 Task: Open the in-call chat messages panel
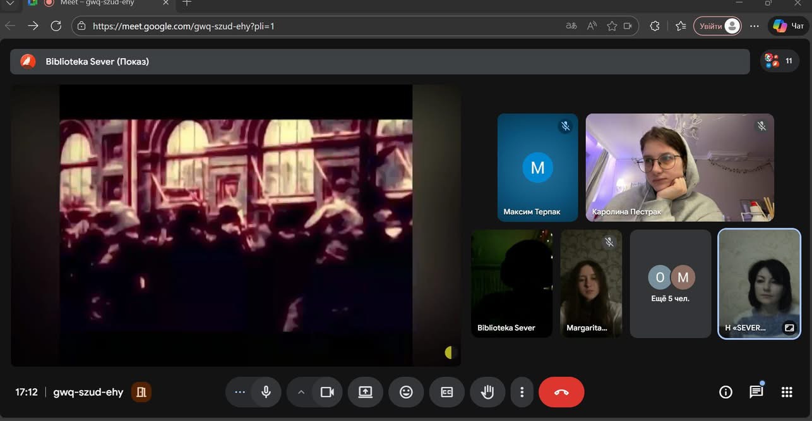pos(756,392)
